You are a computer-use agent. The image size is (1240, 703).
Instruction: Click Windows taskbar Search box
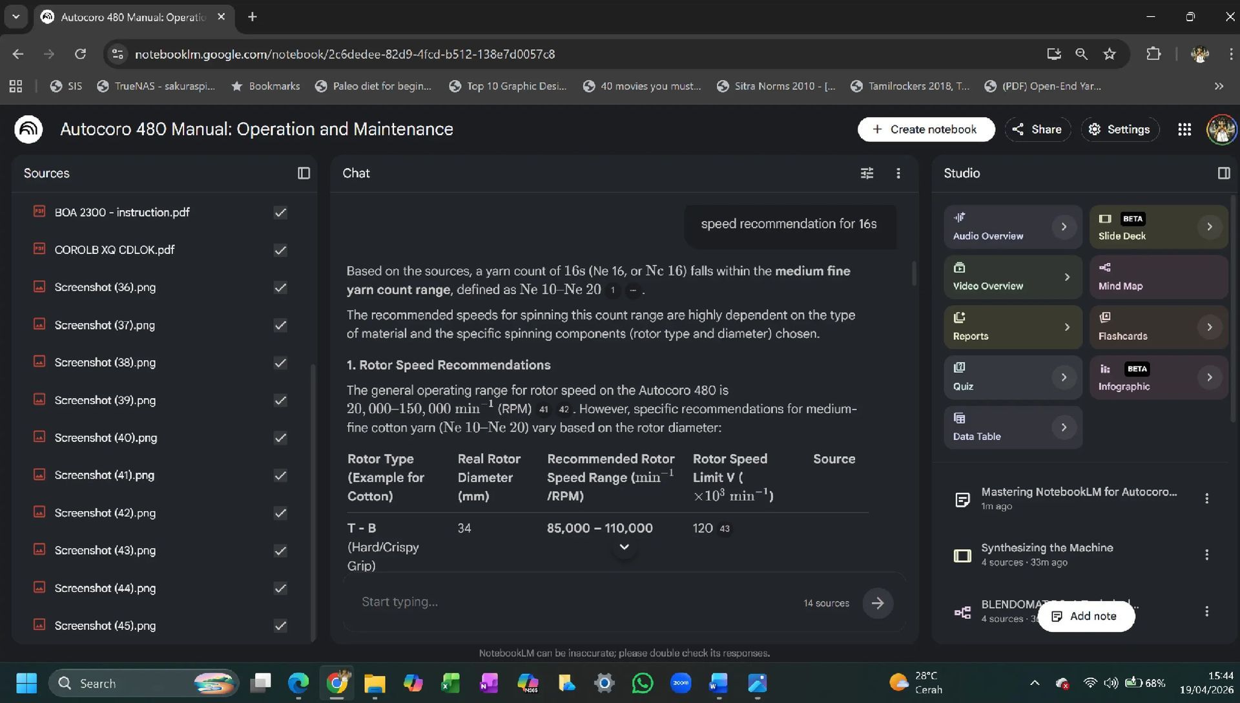143,683
